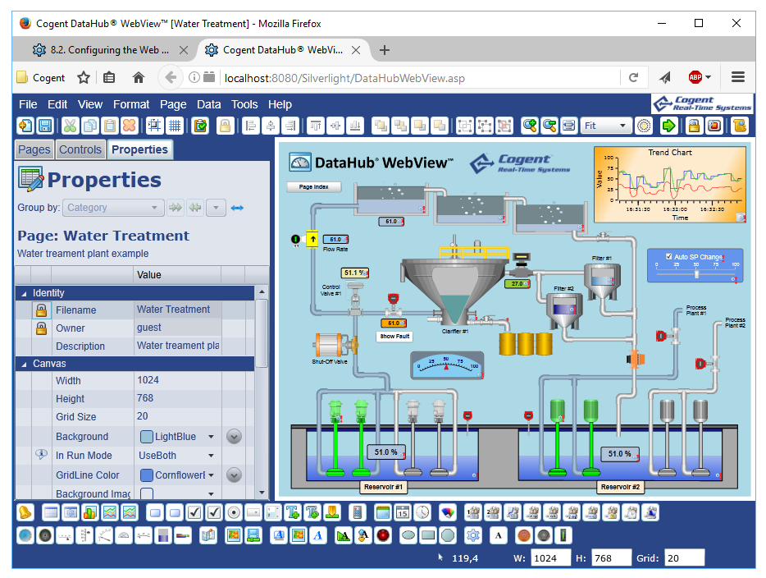The width and height of the screenshot is (766, 578).
Task: Open a new Firefox tab
Action: click(385, 50)
